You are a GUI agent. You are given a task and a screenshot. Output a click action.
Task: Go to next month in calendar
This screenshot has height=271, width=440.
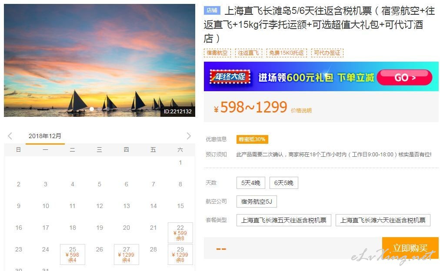(189, 136)
